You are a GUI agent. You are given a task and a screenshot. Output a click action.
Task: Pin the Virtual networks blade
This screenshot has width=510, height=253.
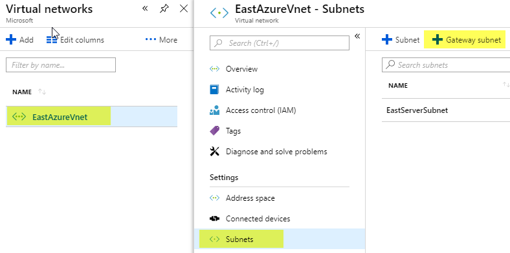(164, 9)
